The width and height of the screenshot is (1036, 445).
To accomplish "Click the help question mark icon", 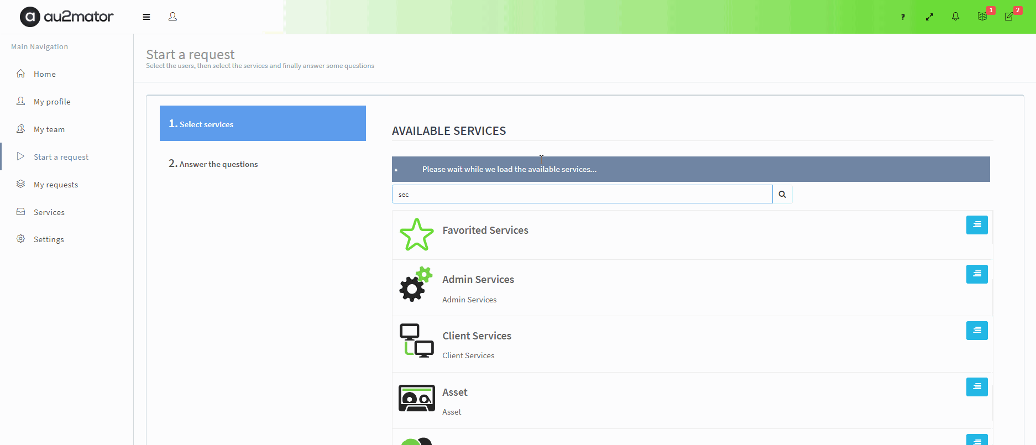I will click(x=903, y=17).
